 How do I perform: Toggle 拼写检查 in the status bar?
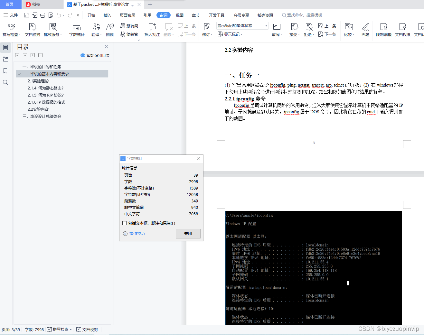[x=59, y=329]
